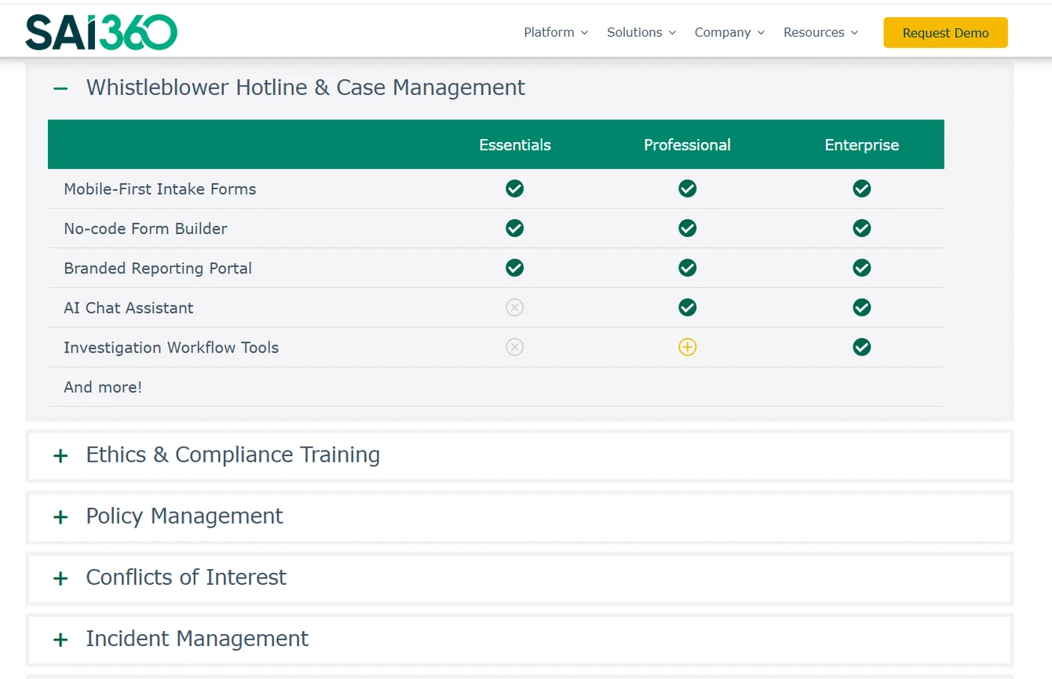Click Professional checkmark for No-code Form Builder
Viewport: 1052px width, 679px height.
687,228
